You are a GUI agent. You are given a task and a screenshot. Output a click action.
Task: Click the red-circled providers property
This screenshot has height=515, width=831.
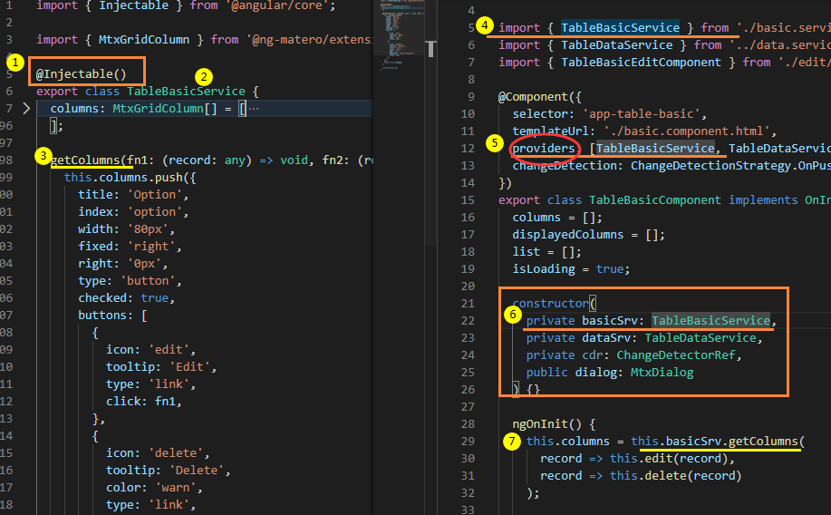click(x=543, y=148)
